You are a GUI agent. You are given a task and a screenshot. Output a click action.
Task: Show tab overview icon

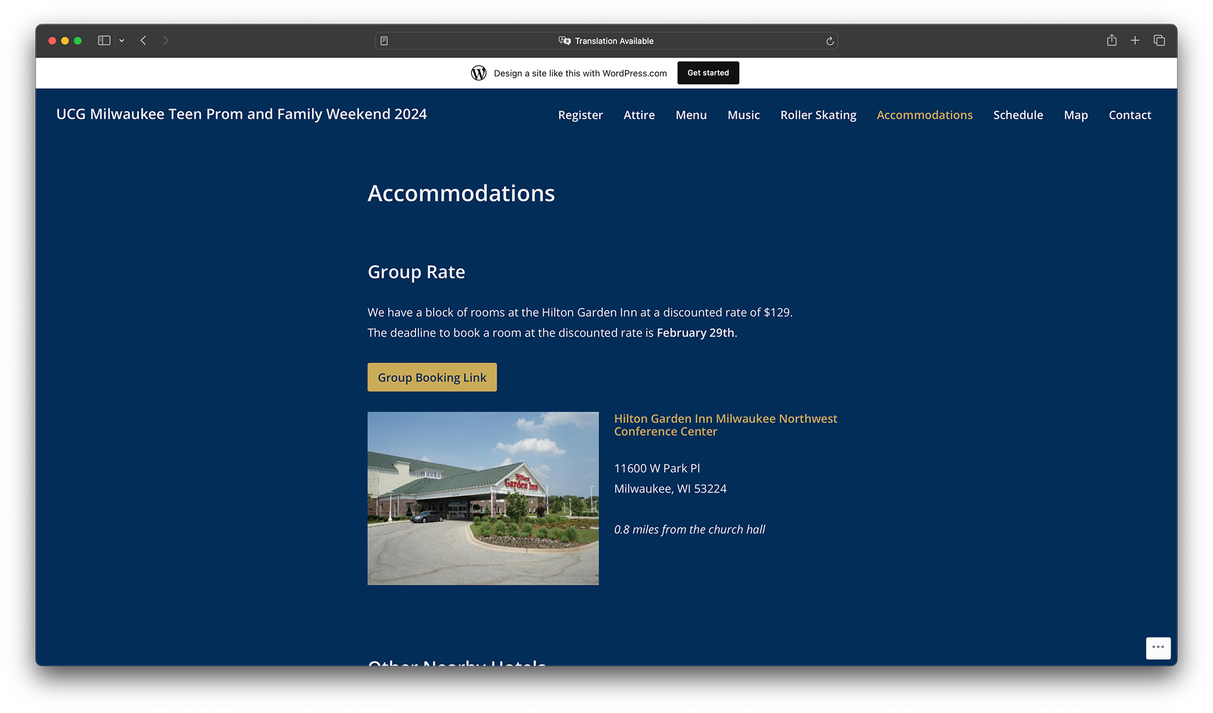point(1159,40)
